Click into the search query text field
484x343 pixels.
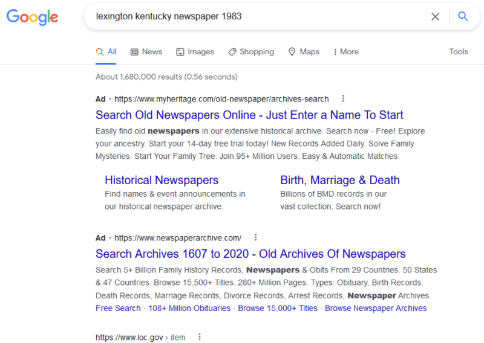click(254, 17)
